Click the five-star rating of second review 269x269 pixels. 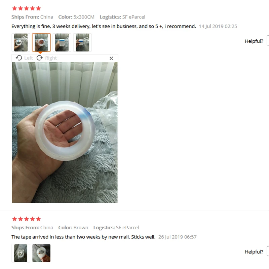point(27,219)
